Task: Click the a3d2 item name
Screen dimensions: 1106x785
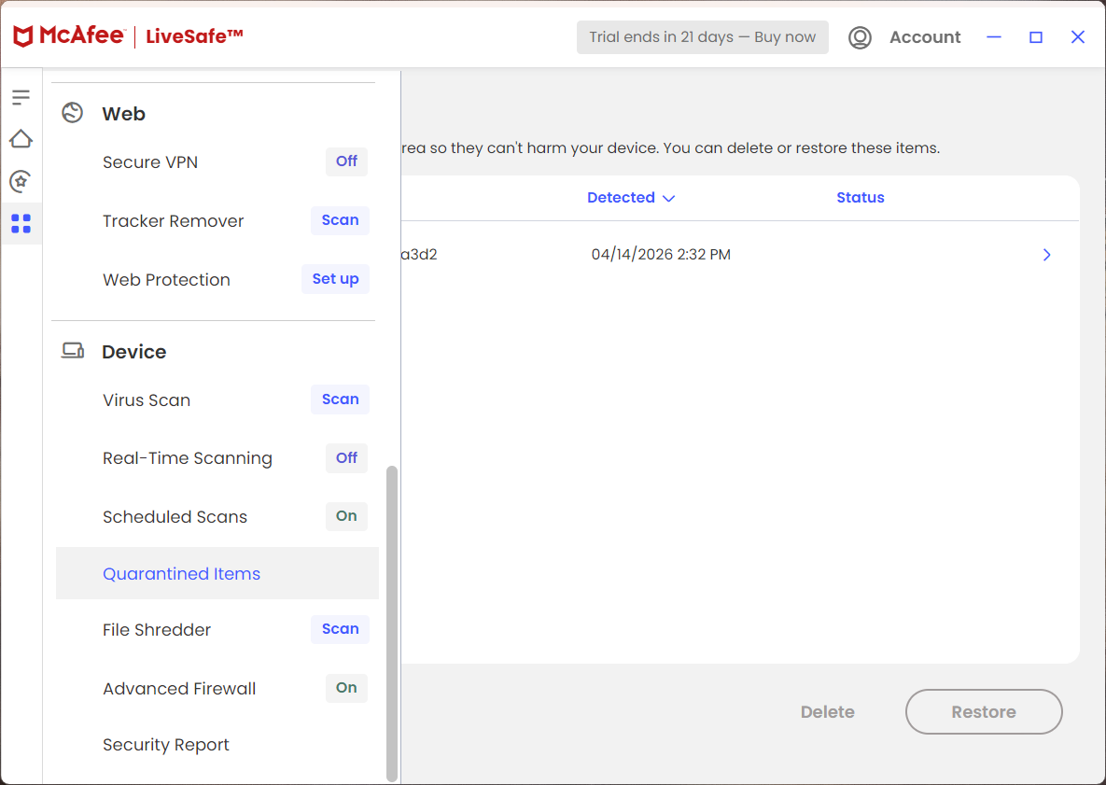Action: pyautogui.click(x=420, y=255)
